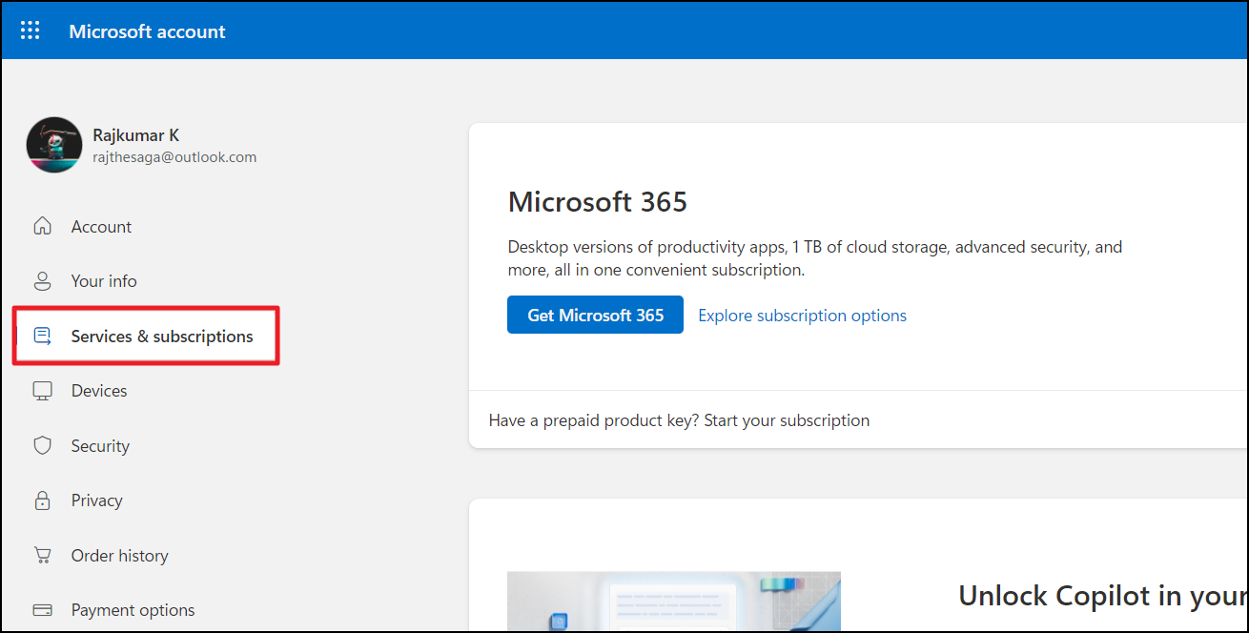Open the app launcher grid icon

point(31,31)
